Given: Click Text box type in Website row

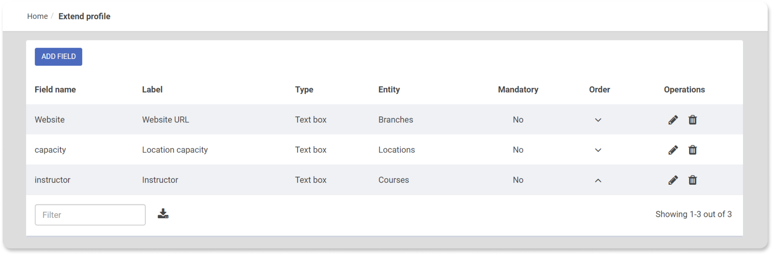Looking at the screenshot, I should (x=311, y=120).
